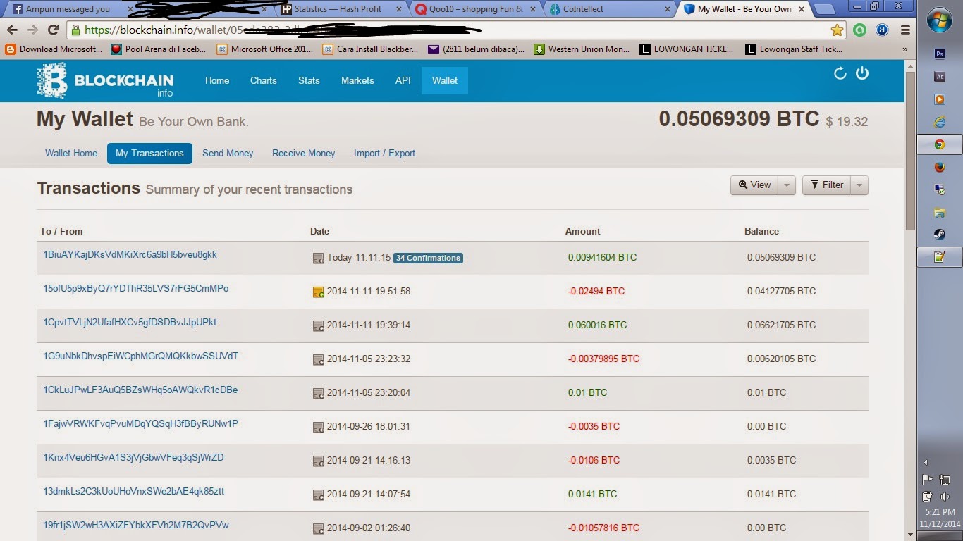Click the 34 Confirmations badge
963x541 pixels.
pos(428,258)
